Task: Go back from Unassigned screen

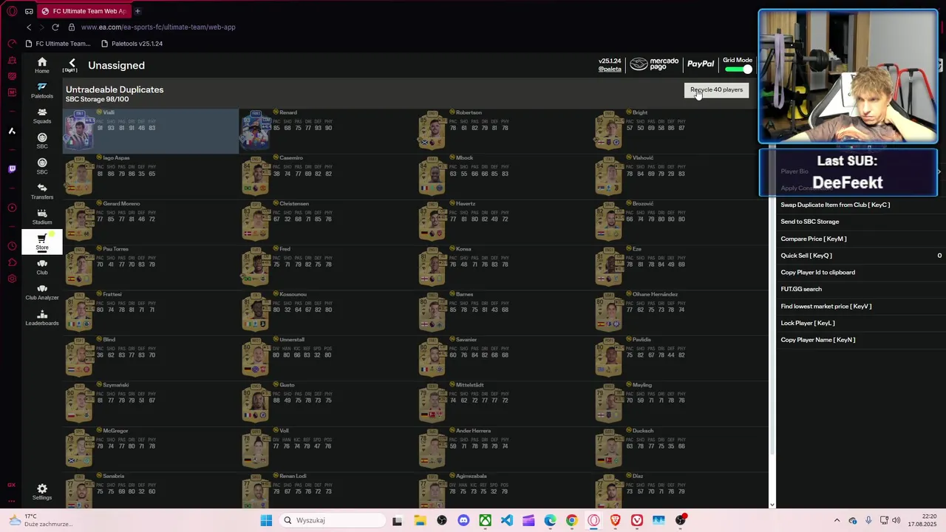Action: pyautogui.click(x=72, y=65)
